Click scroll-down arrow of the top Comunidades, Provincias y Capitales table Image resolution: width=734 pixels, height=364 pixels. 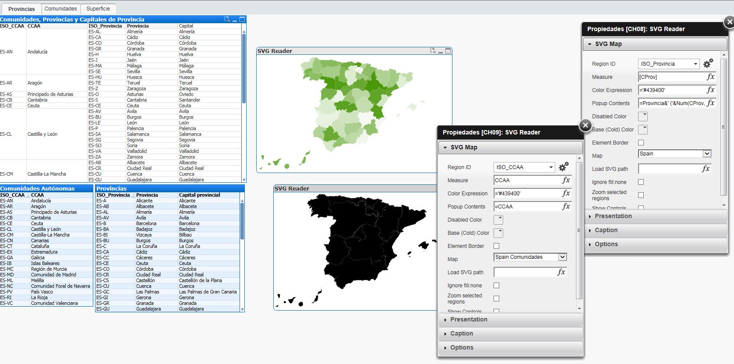tap(244, 180)
